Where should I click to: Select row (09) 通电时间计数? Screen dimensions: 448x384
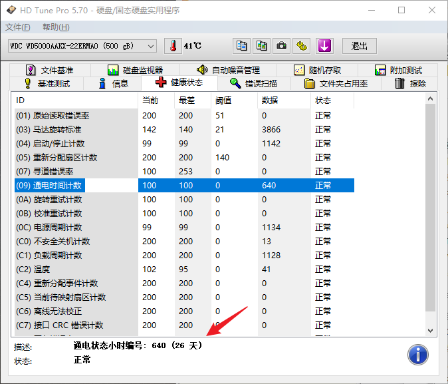pos(184,186)
